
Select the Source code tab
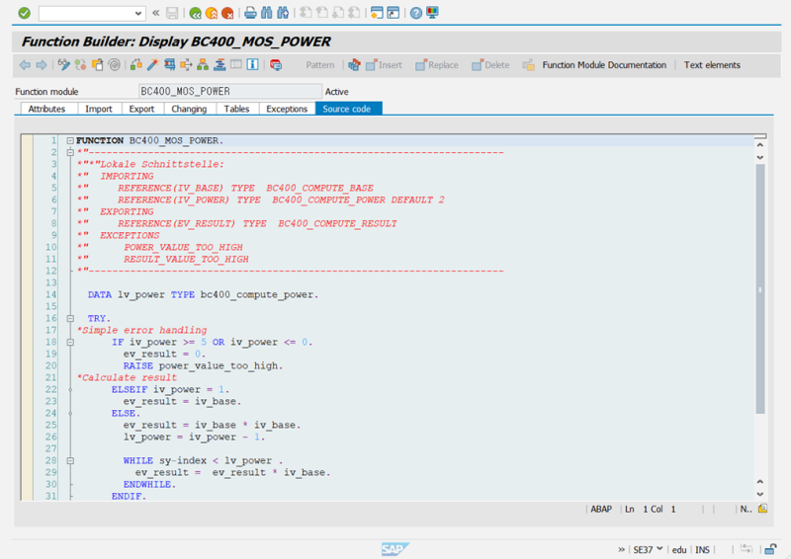[x=347, y=109]
